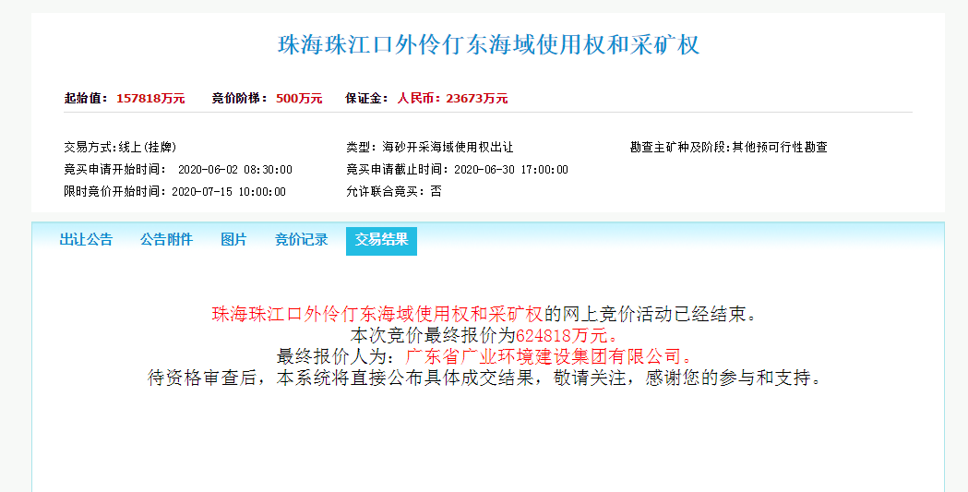This screenshot has width=968, height=492.
Task: Click the 允许联合竞买 value 否
Action: coord(436,192)
